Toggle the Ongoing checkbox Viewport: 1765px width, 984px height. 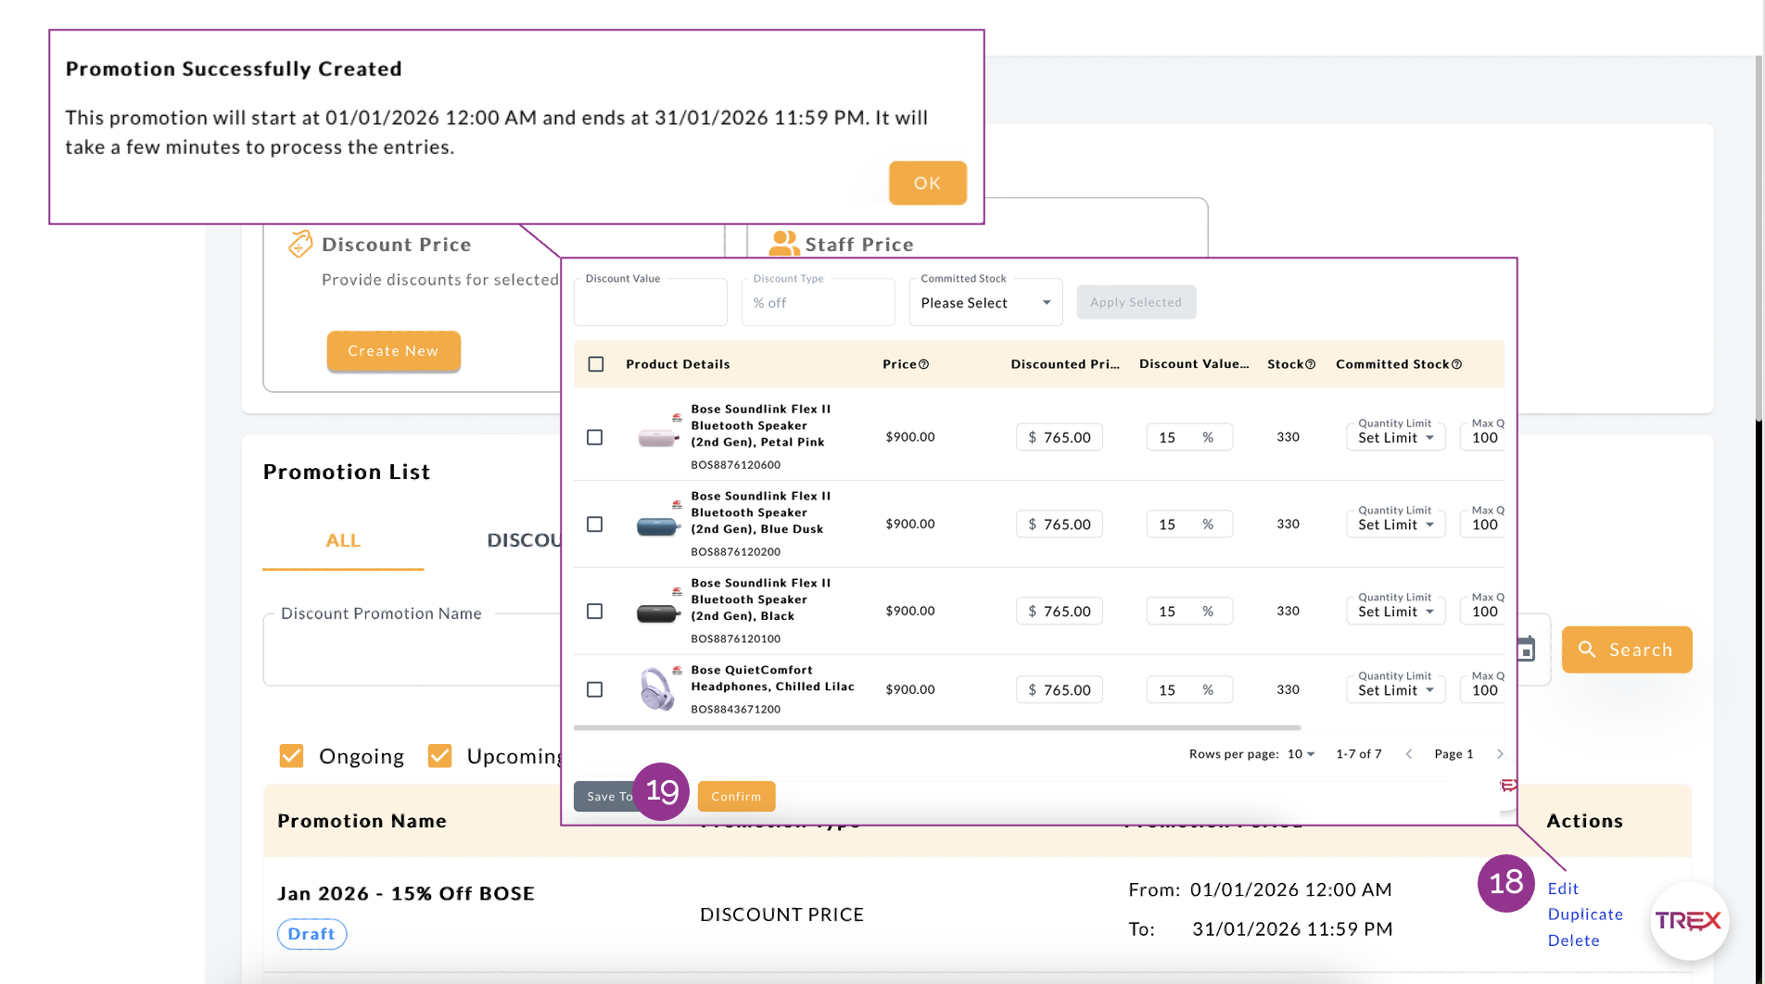pyautogui.click(x=292, y=756)
